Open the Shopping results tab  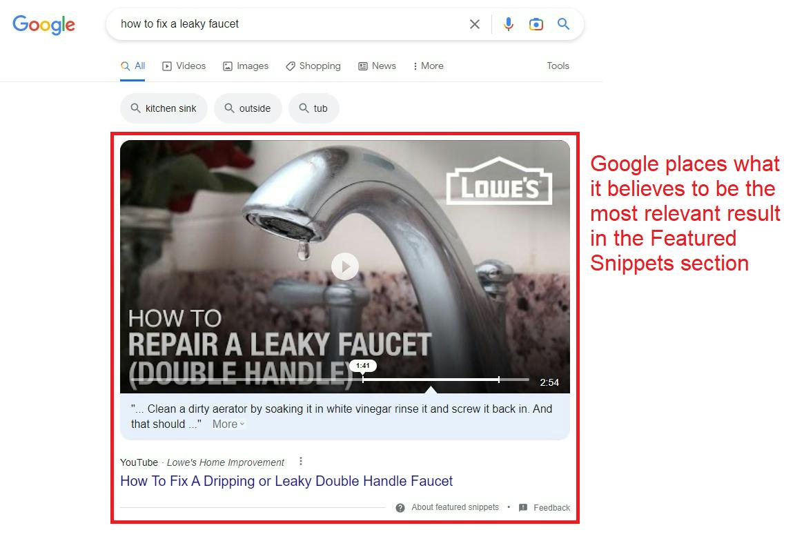coord(313,66)
